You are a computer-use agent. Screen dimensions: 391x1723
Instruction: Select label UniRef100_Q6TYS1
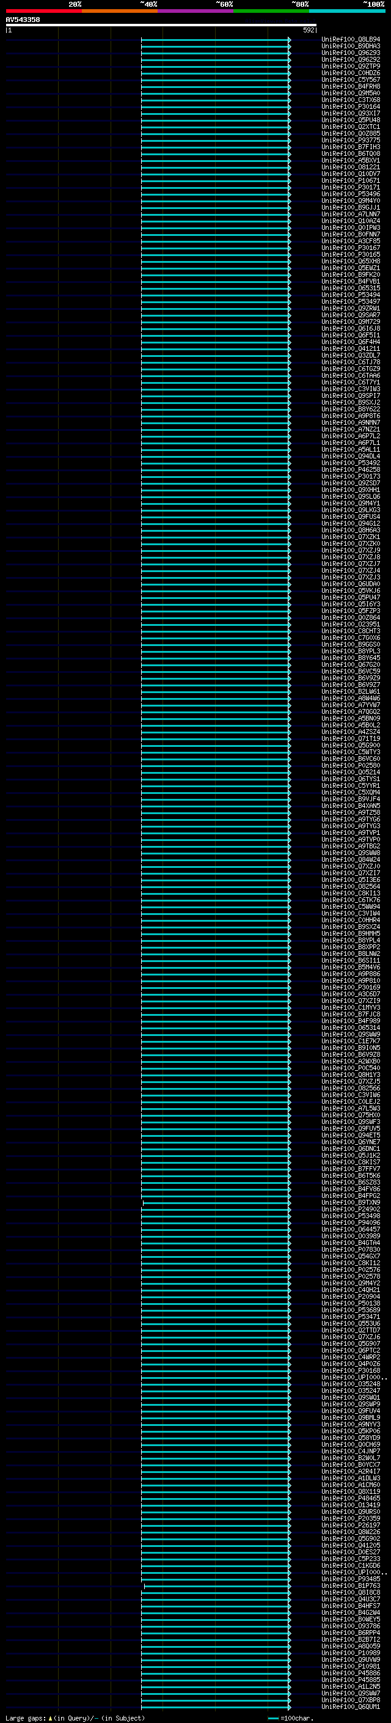pos(351,779)
